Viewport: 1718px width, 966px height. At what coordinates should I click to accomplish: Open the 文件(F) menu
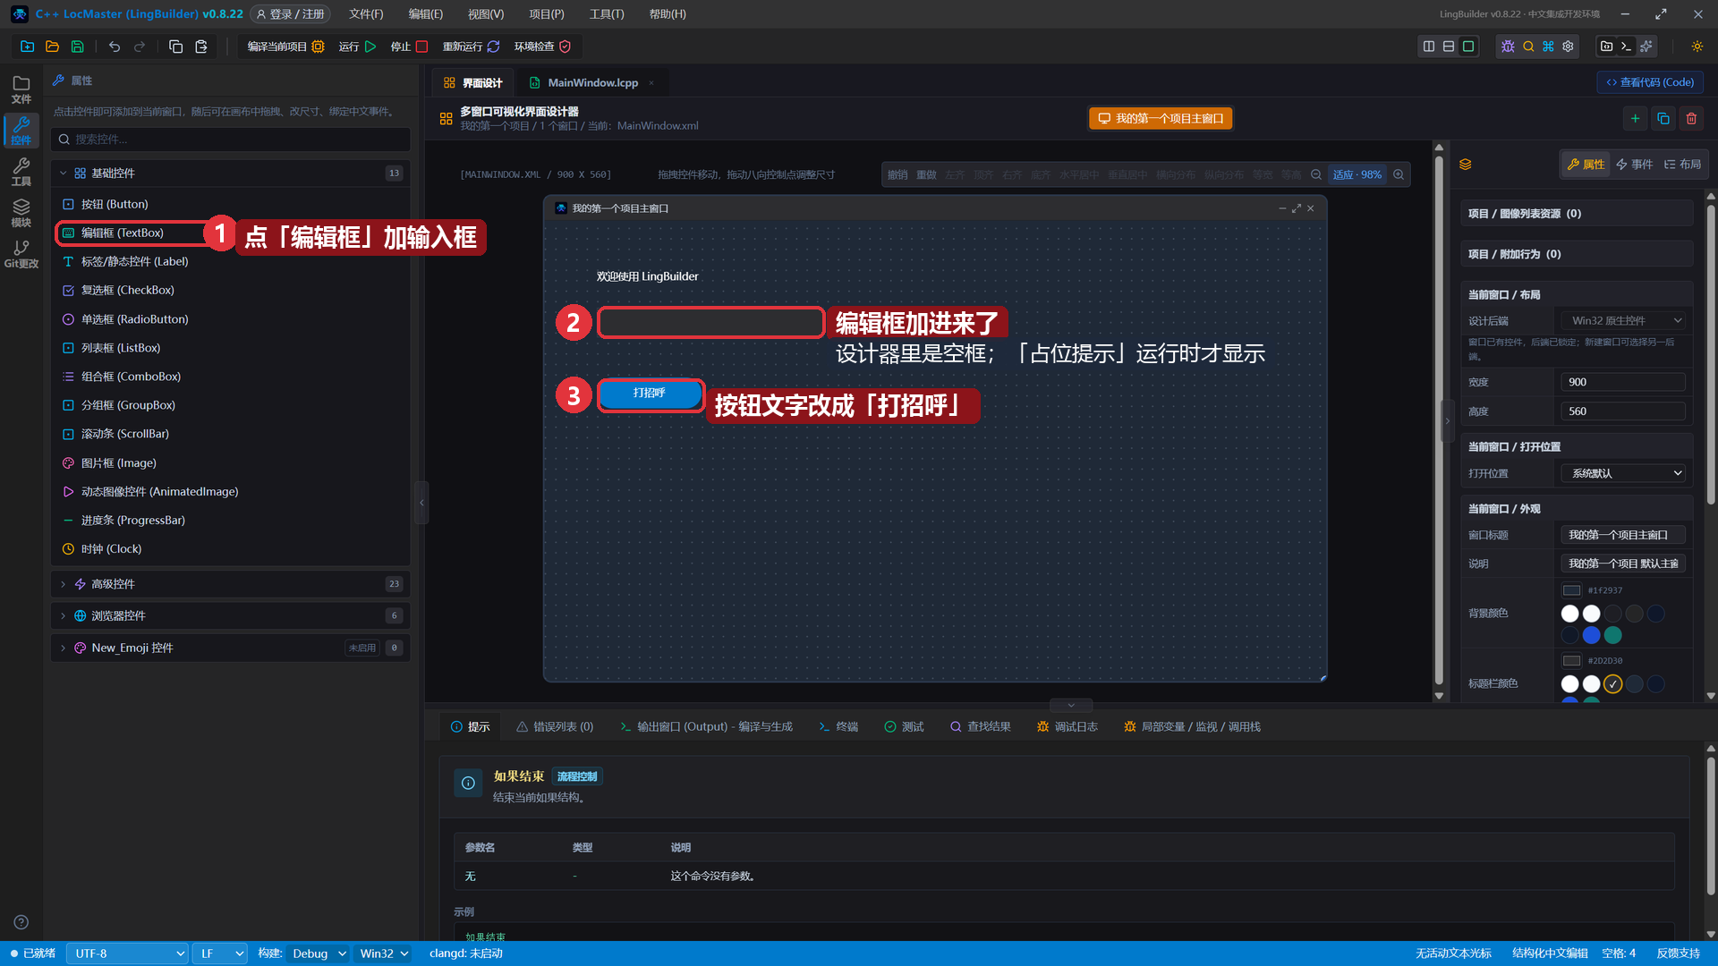click(366, 14)
